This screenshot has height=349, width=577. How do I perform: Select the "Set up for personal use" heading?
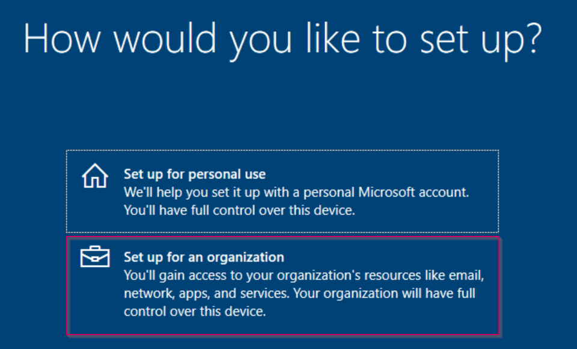[194, 174]
